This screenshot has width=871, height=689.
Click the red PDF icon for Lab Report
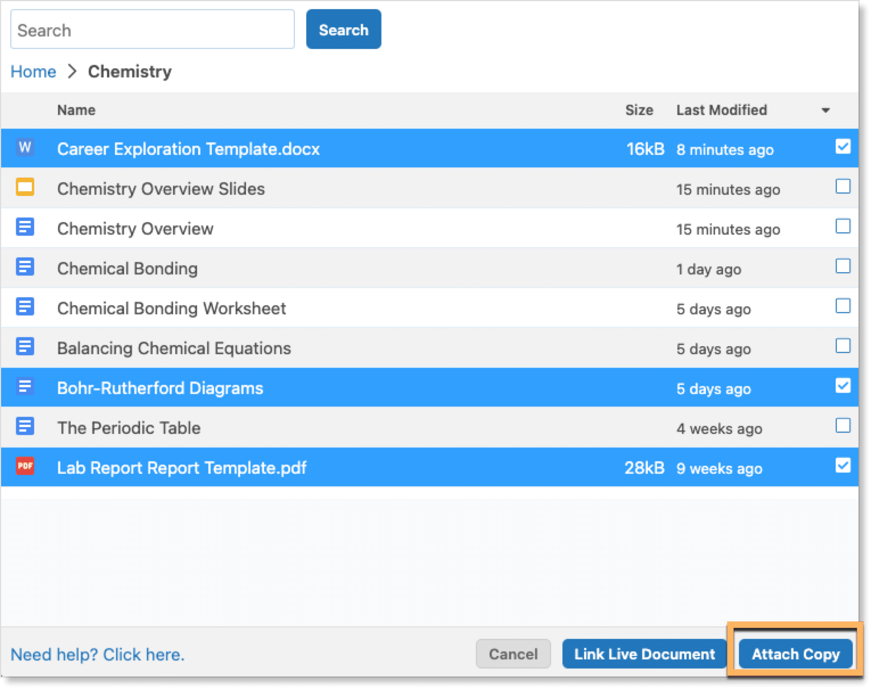point(25,466)
